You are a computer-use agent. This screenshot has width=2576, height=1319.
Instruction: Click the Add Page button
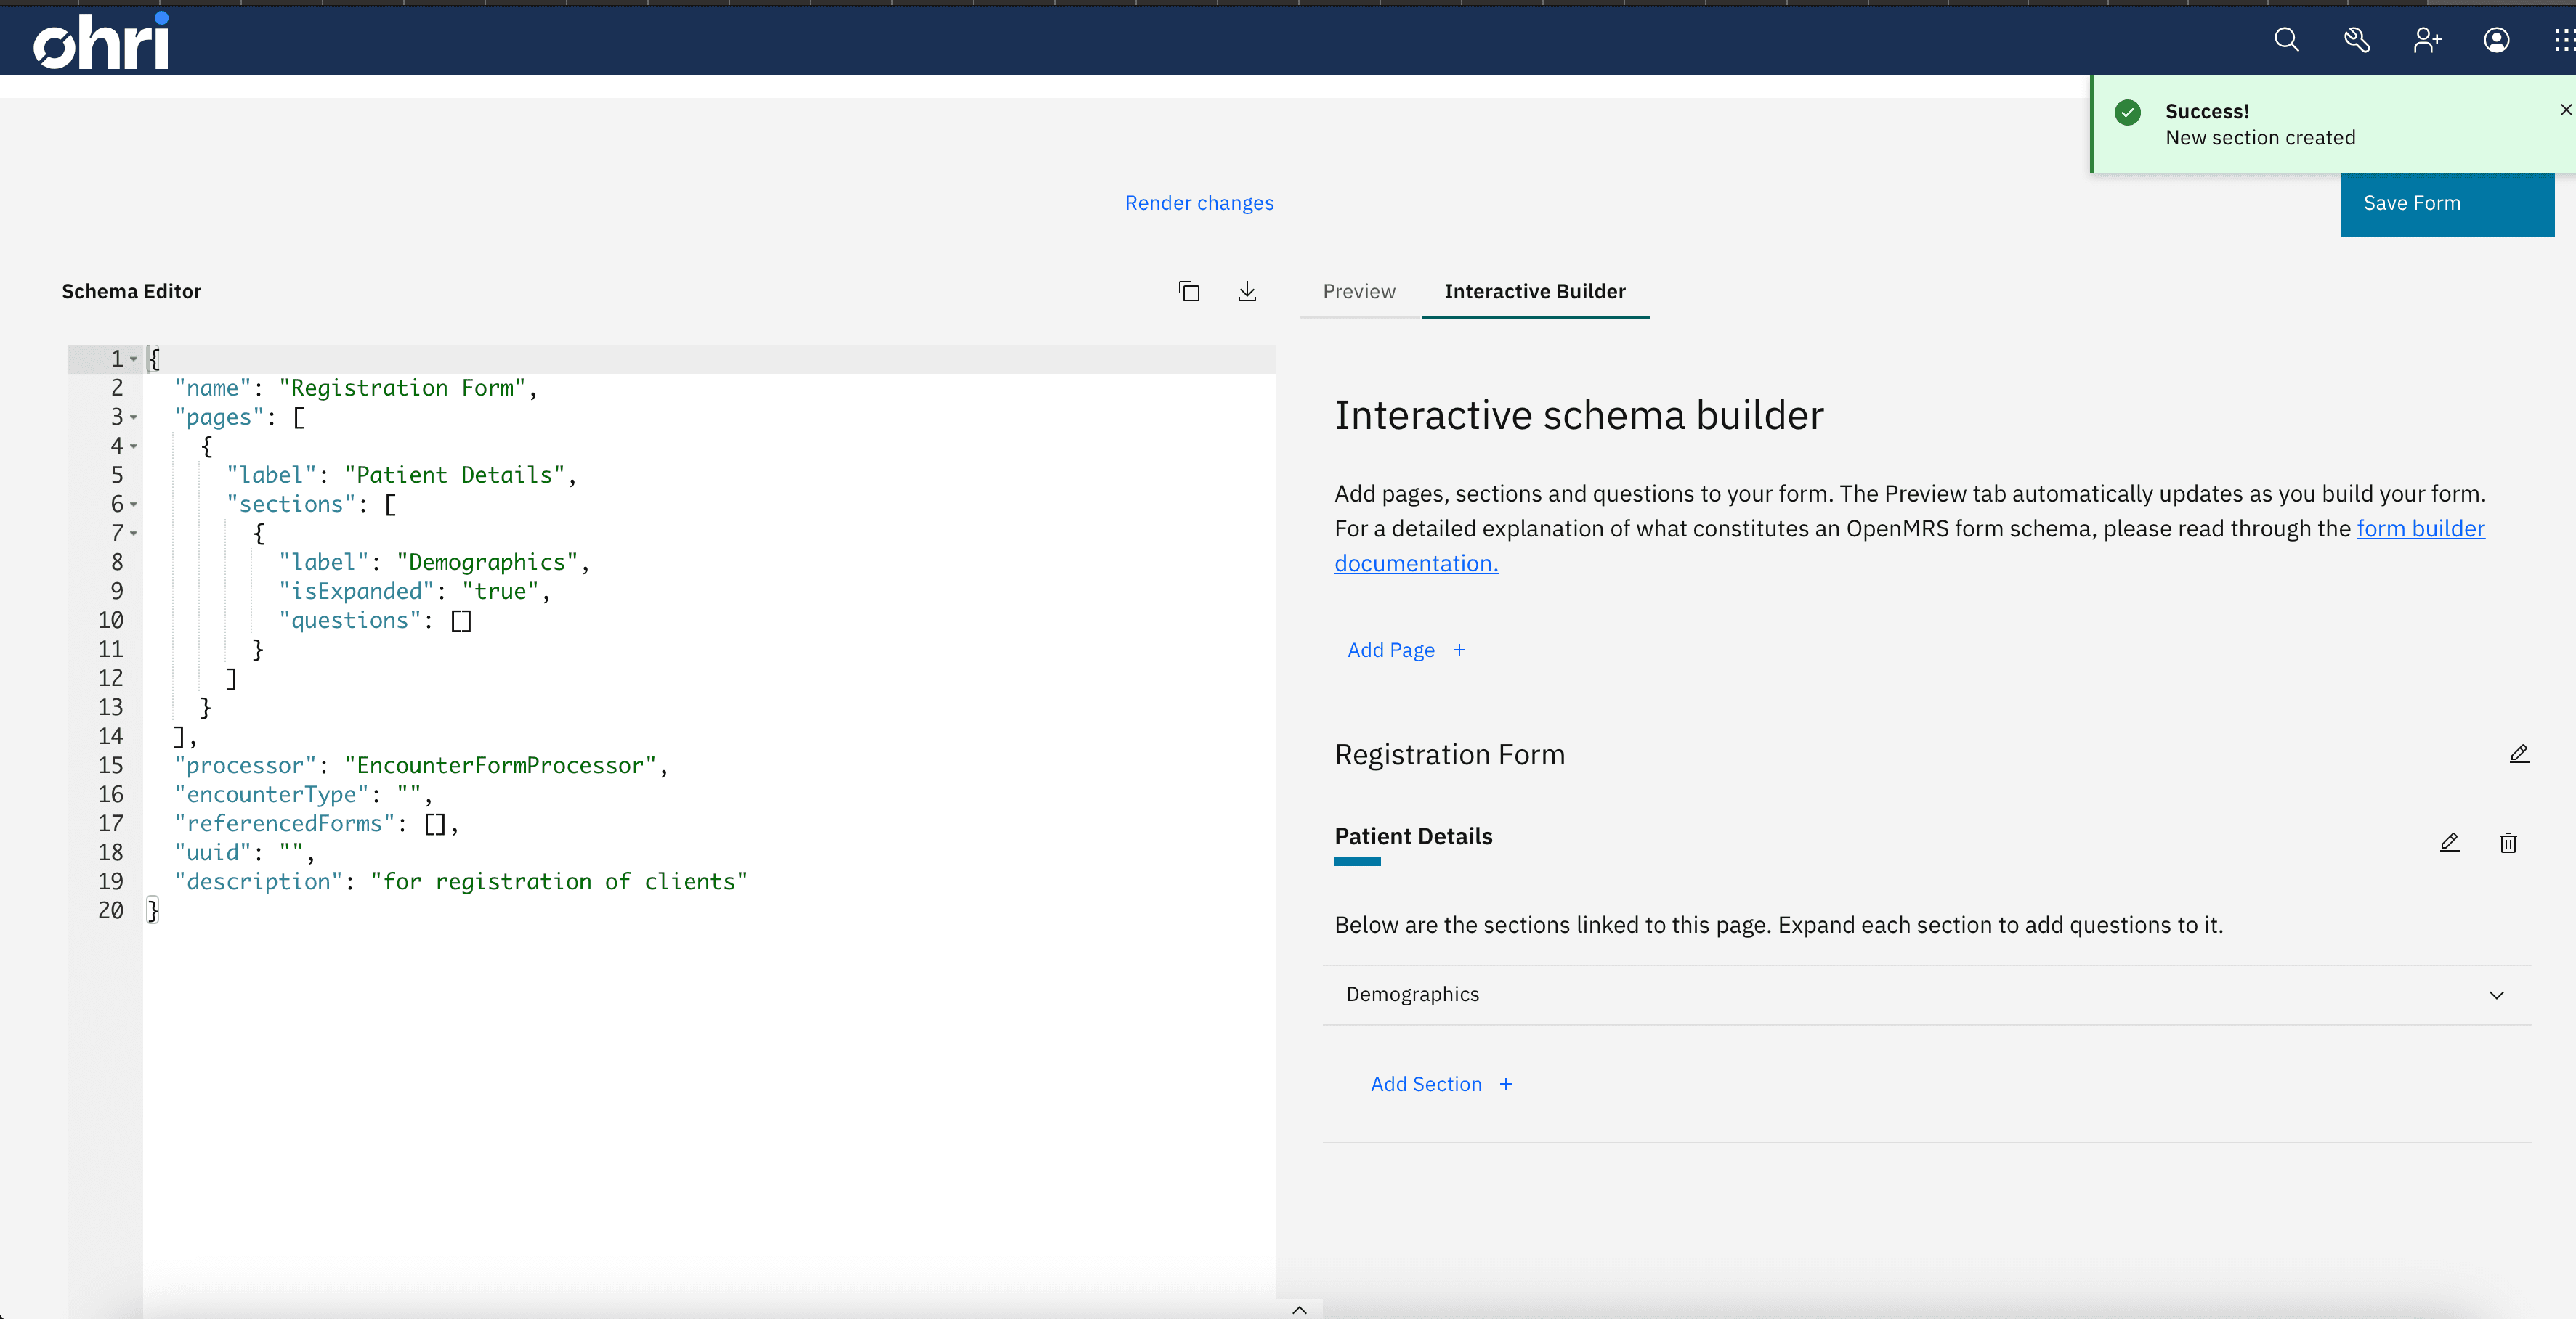tap(1406, 650)
